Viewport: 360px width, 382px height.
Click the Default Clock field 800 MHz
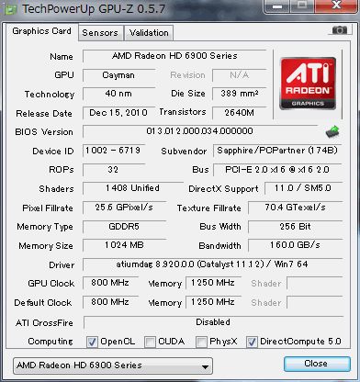(110, 302)
